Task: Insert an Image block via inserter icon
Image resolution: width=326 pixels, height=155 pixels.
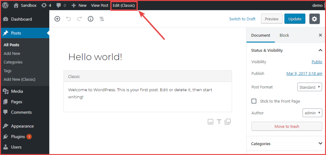Action: pyautogui.click(x=210, y=122)
